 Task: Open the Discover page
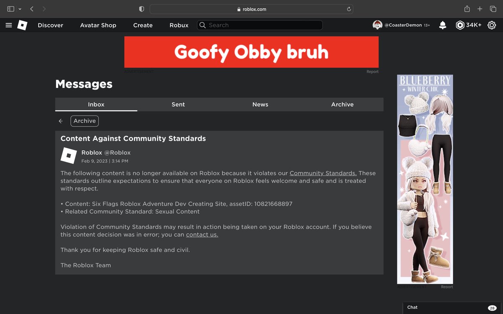coord(50,25)
